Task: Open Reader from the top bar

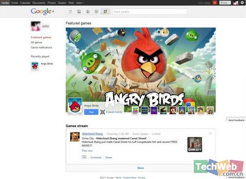Action: [x=62, y=3]
